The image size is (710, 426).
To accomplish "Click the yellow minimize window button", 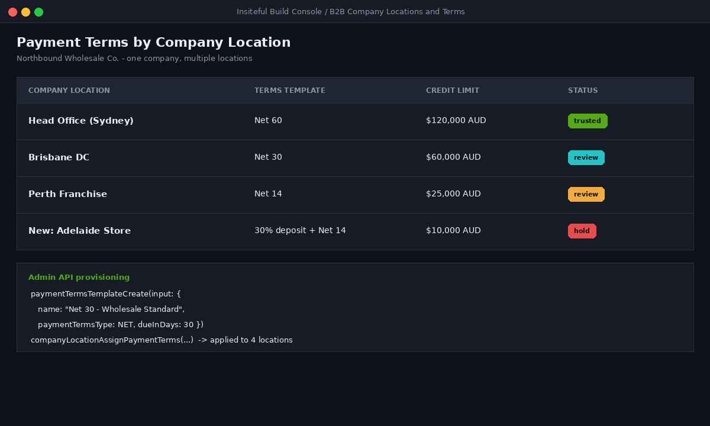I will pos(25,12).
